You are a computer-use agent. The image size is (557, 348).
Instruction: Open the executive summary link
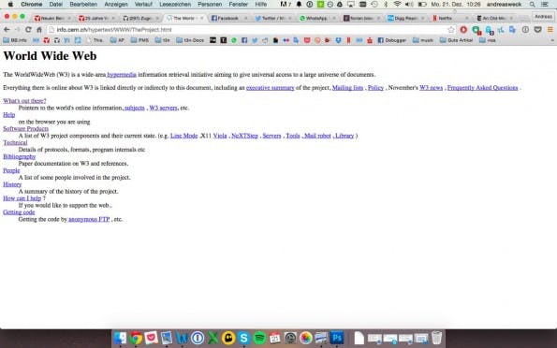271,88
